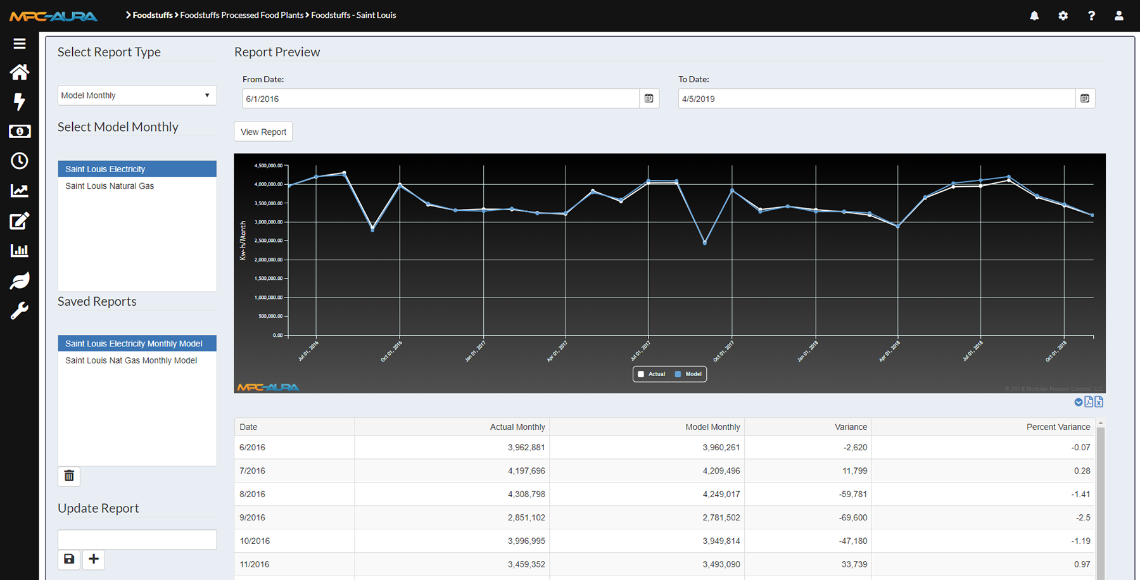
Task: Expand the blue chevron chart options
Action: pyautogui.click(x=1079, y=402)
